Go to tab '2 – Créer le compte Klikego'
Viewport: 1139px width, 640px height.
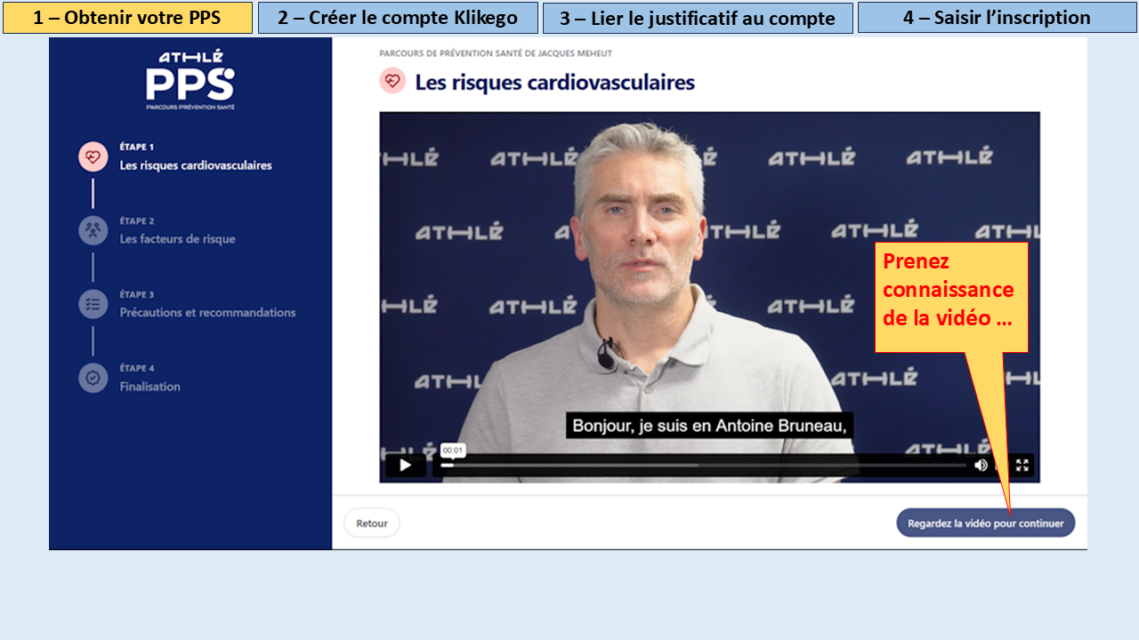click(x=398, y=18)
